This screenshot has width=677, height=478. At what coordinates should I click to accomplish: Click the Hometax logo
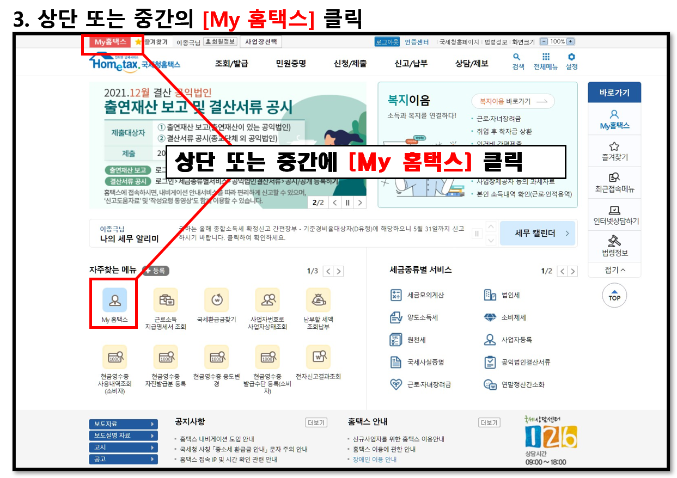(x=135, y=62)
